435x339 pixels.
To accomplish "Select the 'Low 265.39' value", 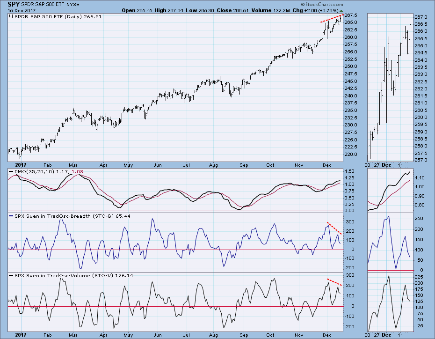I will [x=200, y=11].
